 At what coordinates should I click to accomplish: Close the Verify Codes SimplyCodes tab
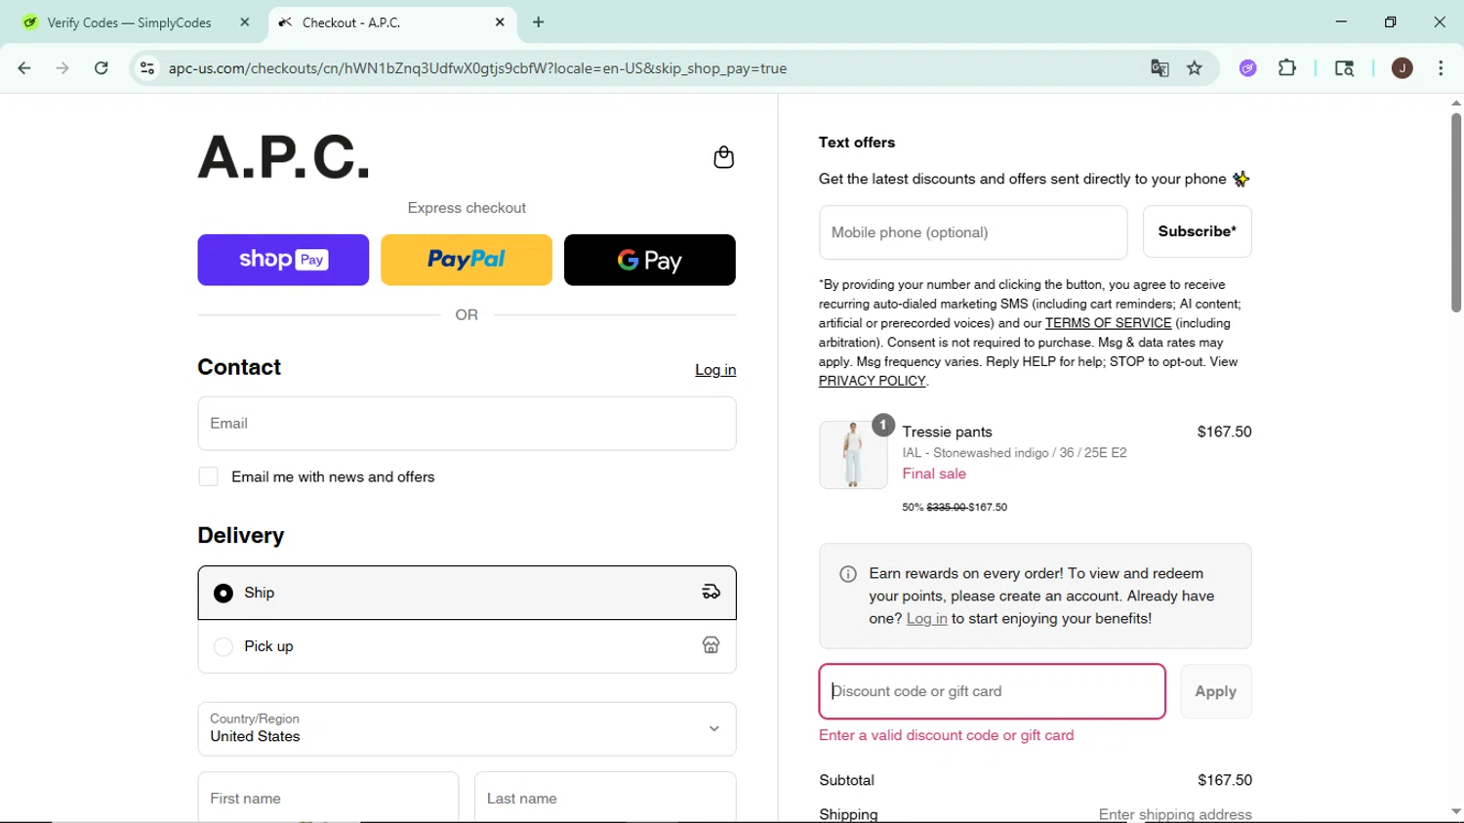245,22
